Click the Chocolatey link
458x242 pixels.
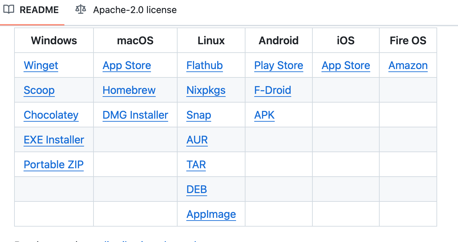[x=51, y=115]
